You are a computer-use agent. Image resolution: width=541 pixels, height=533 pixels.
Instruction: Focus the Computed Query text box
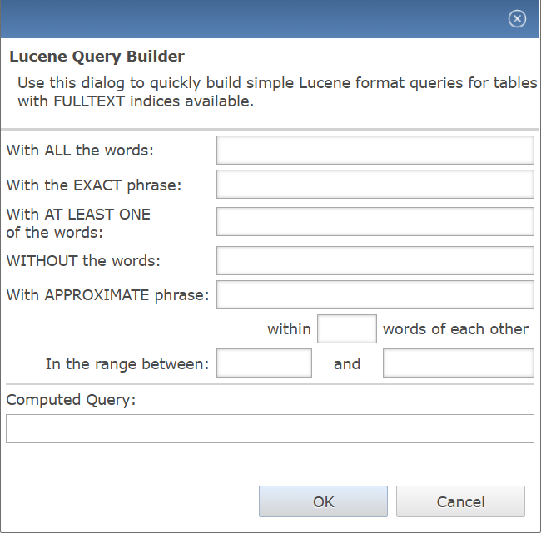(270, 428)
